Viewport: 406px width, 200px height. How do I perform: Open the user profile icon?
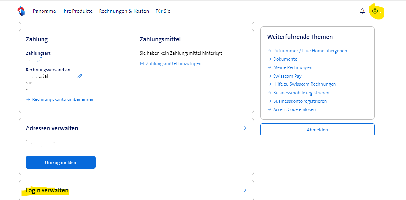point(375,11)
